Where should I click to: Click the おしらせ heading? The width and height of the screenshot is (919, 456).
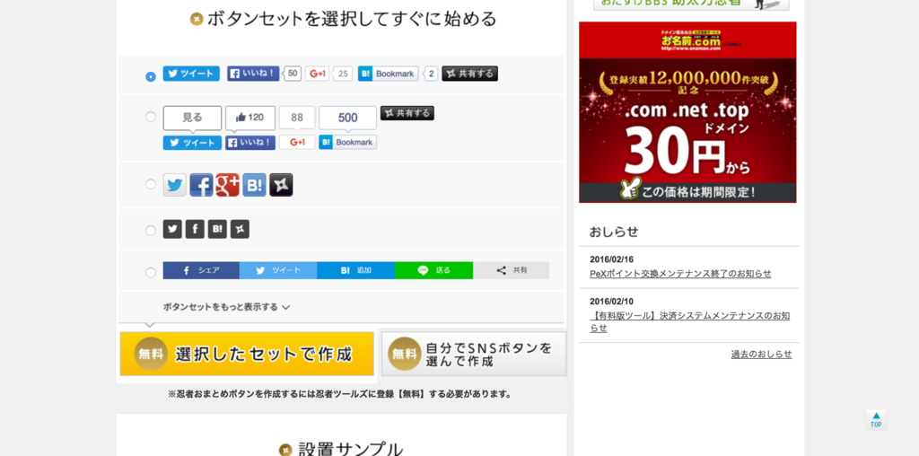pos(614,232)
